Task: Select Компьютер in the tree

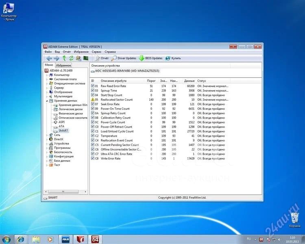Action: click(x=59, y=75)
